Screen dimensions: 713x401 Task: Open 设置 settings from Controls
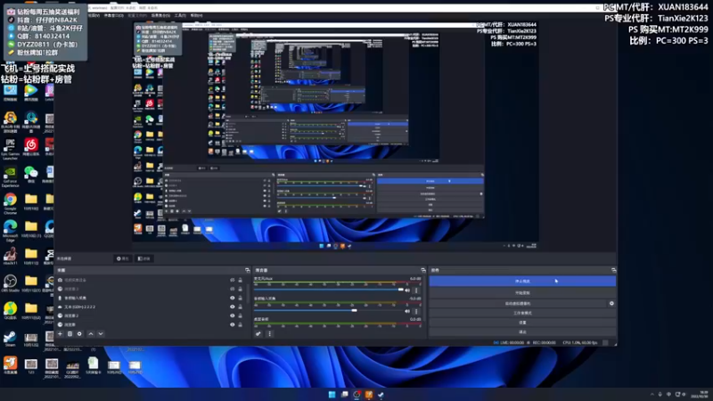pyautogui.click(x=522, y=323)
